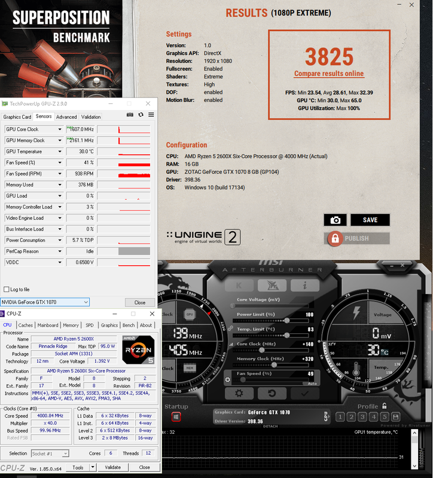Open CPU-Z About tab
Screen dimensions: 433x478
[146, 325]
